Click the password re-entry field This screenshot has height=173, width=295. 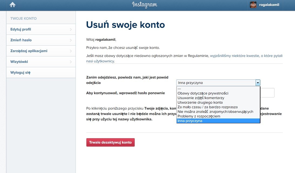[x=267, y=93]
